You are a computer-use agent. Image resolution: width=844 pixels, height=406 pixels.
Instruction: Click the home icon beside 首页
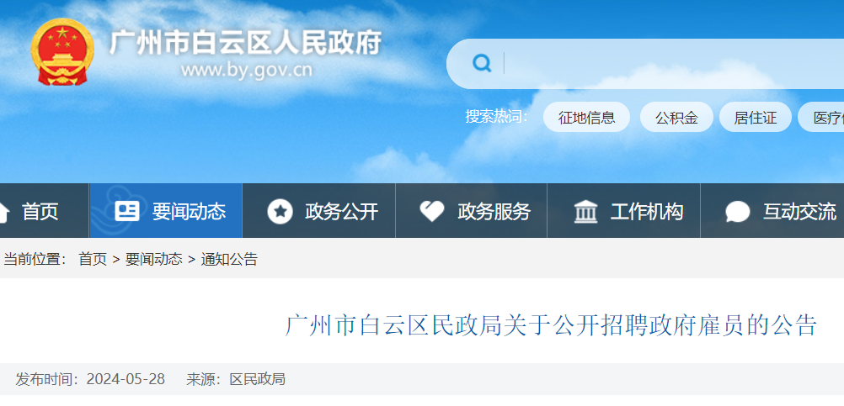pos(2,212)
